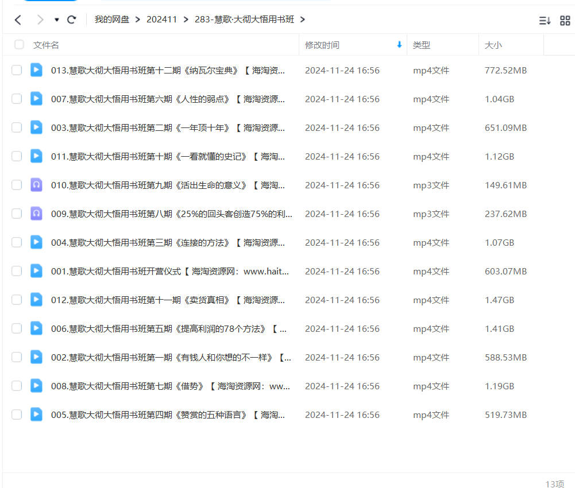
Task: Select checkbox for file 005 赞赏的五种语言
Action: point(17,415)
